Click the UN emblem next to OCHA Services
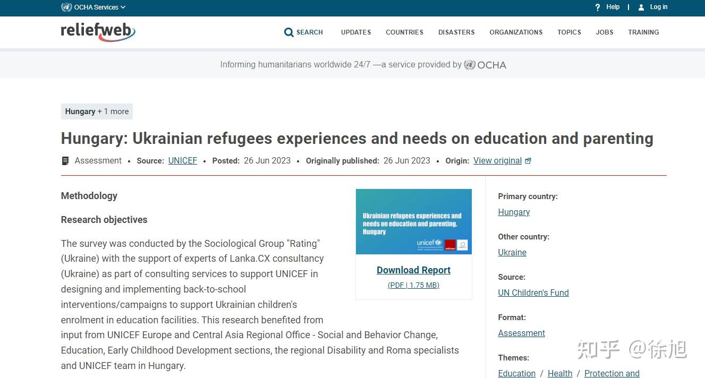 66,7
